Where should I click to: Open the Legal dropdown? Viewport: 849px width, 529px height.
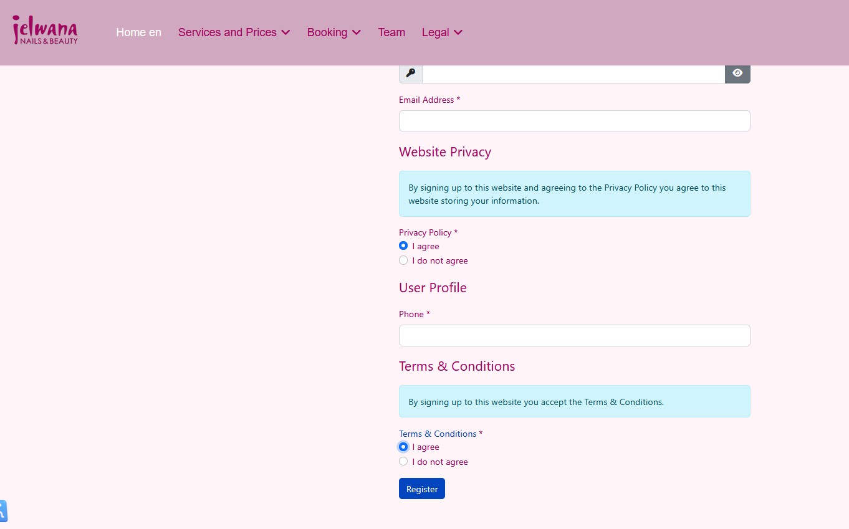442,32
